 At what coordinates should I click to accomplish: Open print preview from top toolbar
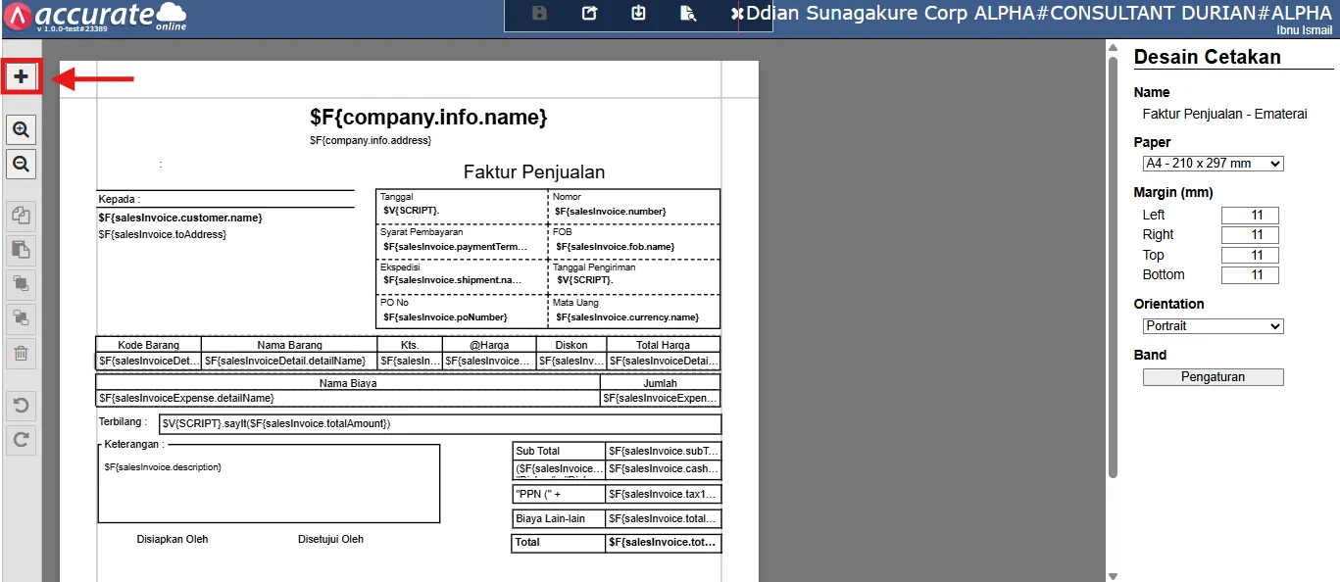tap(687, 14)
